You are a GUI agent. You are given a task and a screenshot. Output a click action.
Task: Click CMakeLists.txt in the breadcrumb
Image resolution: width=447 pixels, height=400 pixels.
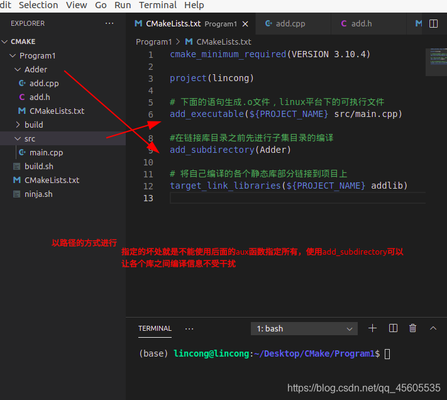click(x=224, y=42)
